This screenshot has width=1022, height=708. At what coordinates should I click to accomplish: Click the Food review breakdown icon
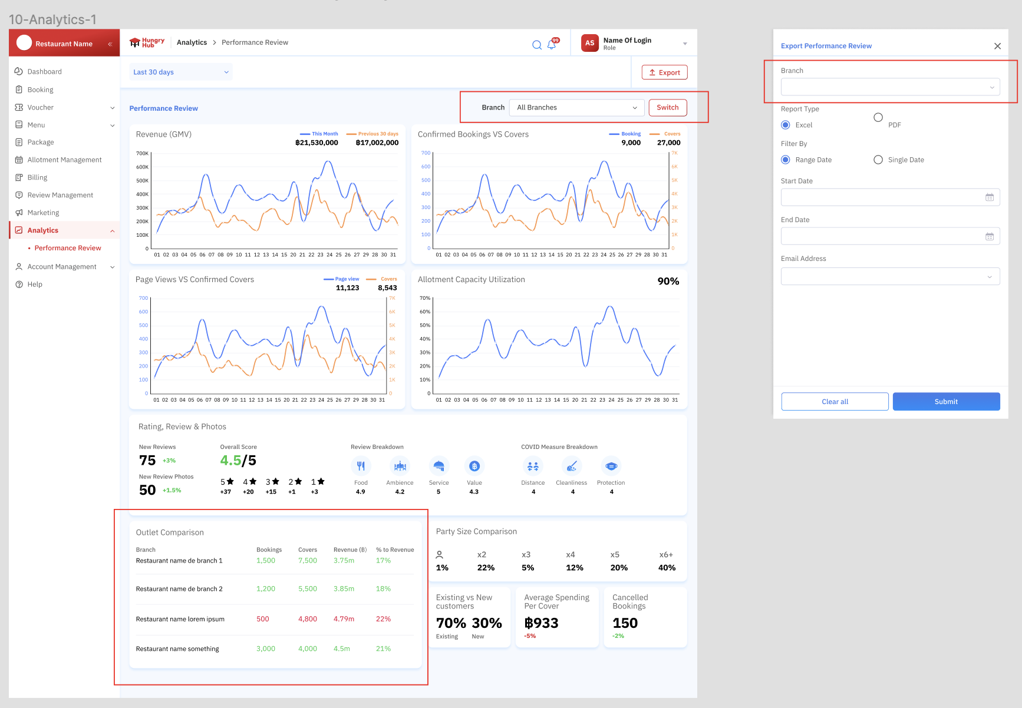pos(361,467)
